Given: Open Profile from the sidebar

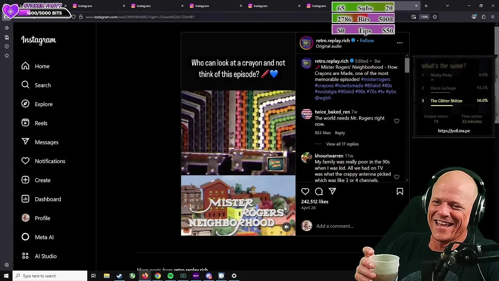Looking at the screenshot, I should 36,218.
